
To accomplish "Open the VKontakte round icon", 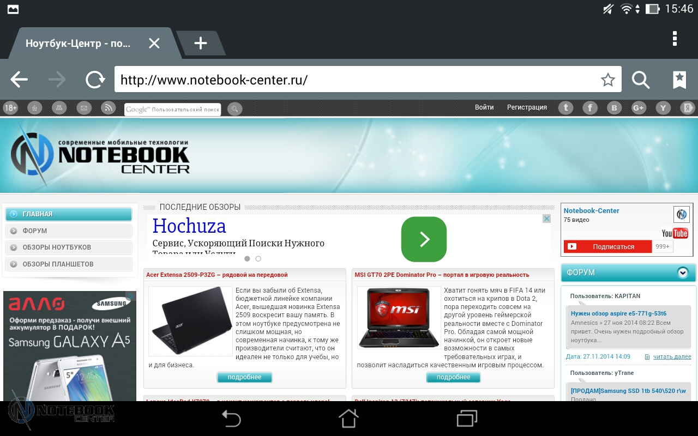I will pyautogui.click(x=615, y=108).
